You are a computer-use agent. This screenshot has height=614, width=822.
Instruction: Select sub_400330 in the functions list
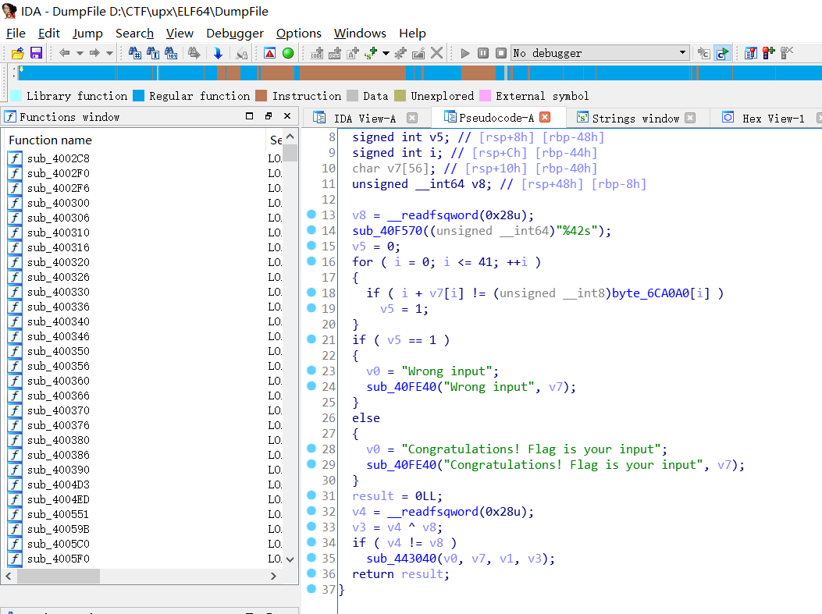[x=58, y=292]
